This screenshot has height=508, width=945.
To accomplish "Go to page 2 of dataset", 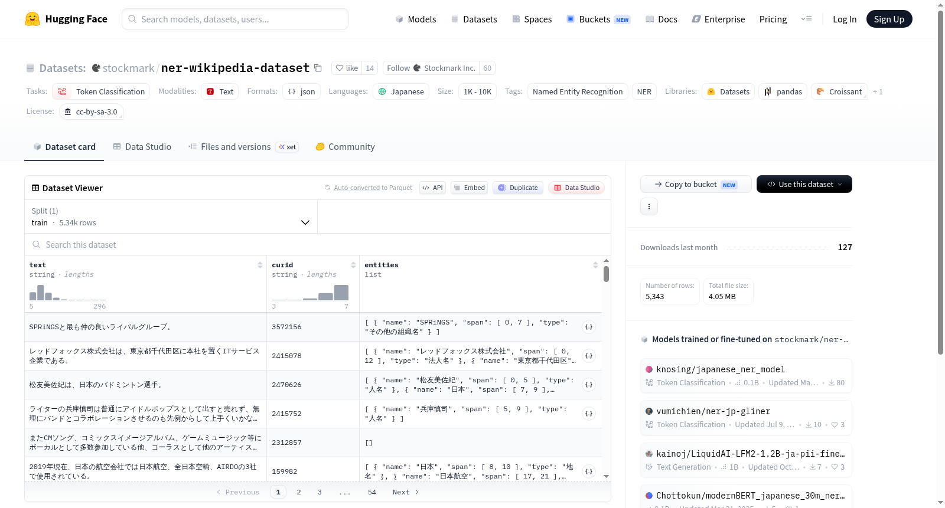I will pyautogui.click(x=299, y=492).
